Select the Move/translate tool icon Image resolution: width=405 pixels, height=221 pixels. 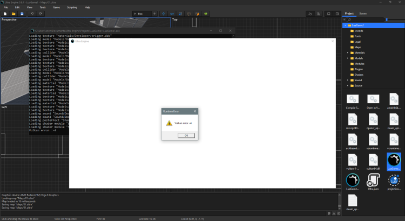point(164,14)
